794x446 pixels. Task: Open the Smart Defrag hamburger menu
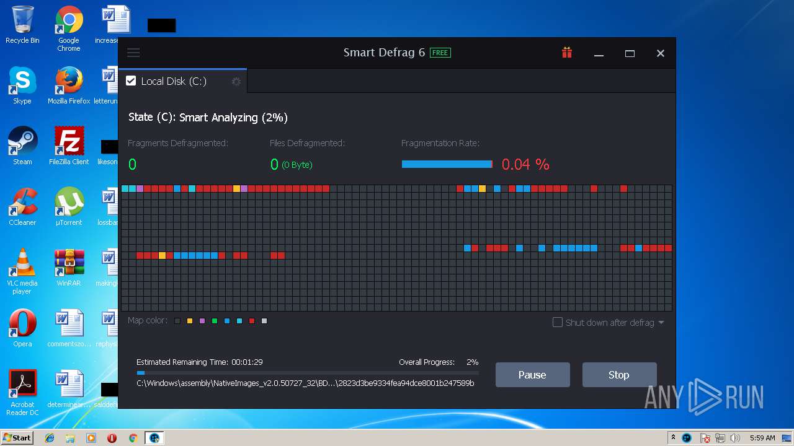tap(133, 53)
